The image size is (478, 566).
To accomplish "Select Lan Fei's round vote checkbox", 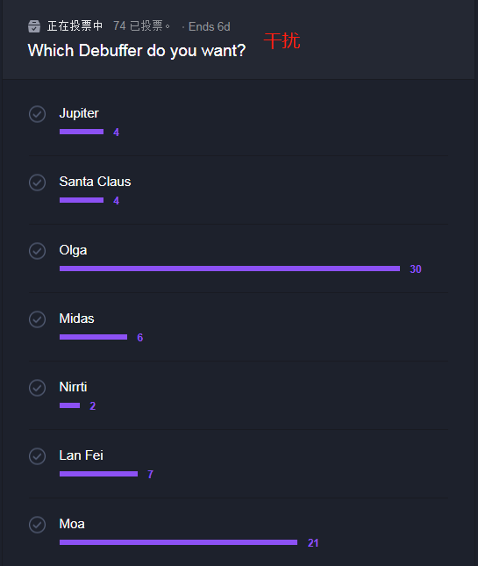I will point(37,456).
